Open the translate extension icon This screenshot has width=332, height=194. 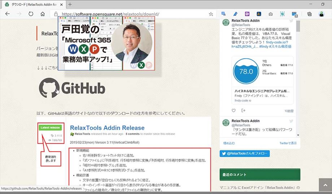coord(223,14)
